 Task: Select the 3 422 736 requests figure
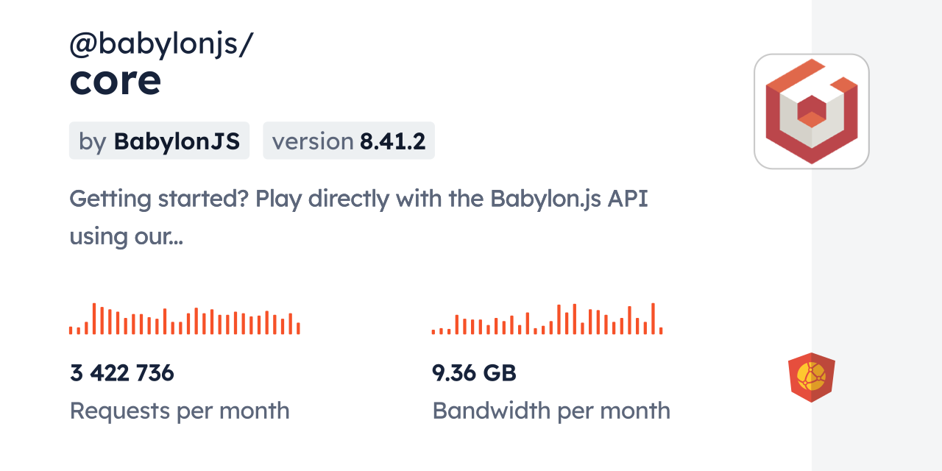point(122,373)
